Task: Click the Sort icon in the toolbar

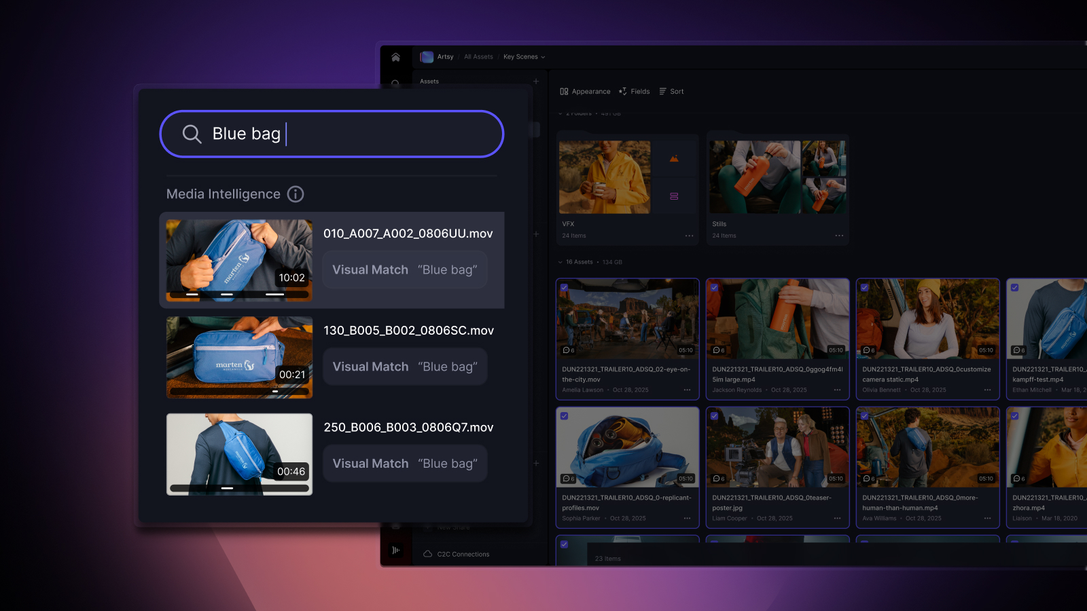Action: (664, 91)
